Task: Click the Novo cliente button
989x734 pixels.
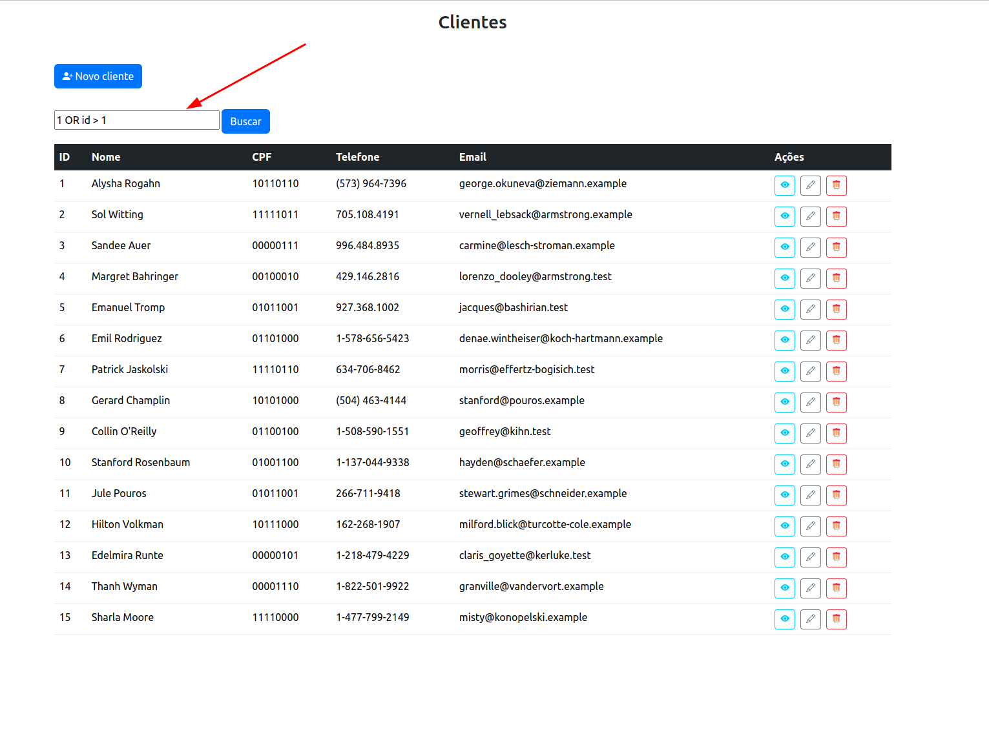Action: click(98, 76)
